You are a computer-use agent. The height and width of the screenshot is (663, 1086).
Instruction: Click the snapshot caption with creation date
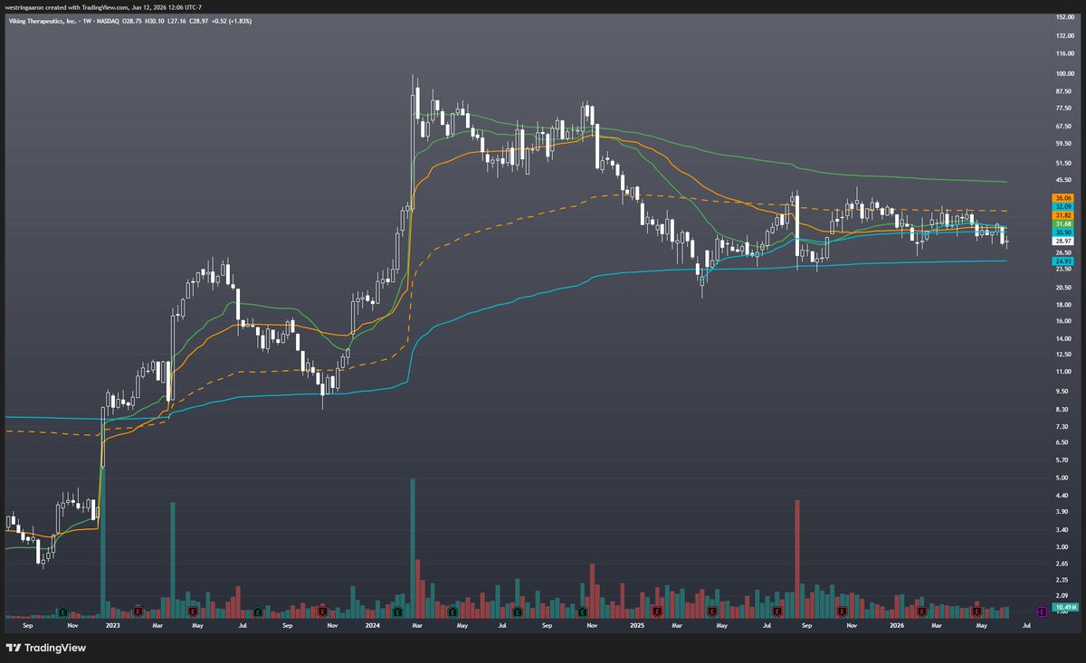pyautogui.click(x=103, y=7)
